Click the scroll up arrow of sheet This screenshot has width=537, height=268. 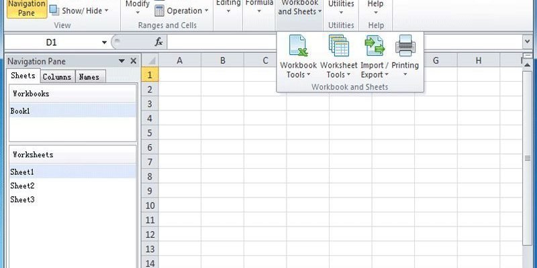[x=528, y=65]
